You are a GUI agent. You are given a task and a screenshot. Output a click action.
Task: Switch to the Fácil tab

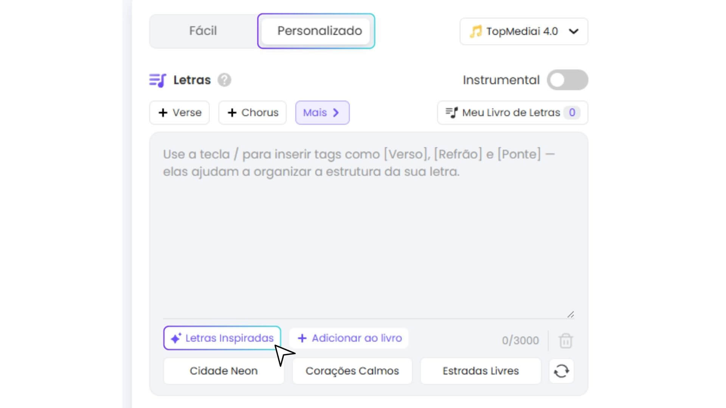(203, 31)
